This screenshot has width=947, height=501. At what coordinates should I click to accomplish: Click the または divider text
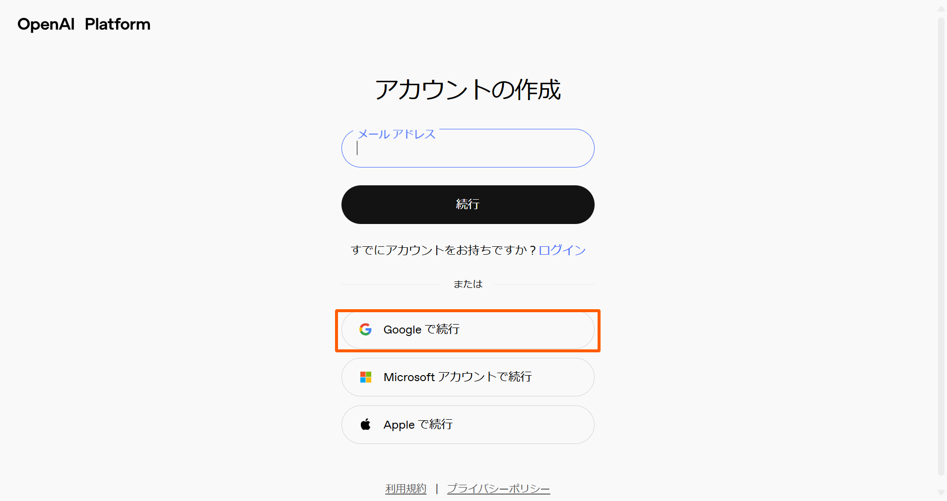tap(467, 284)
